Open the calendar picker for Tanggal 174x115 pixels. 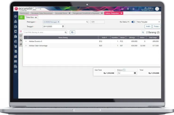tap(63, 26)
